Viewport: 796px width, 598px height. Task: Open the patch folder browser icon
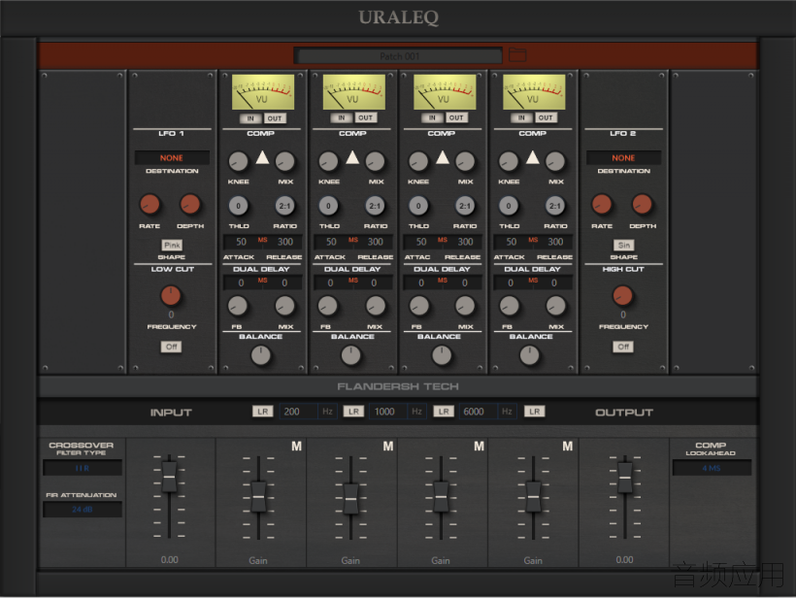click(x=517, y=54)
